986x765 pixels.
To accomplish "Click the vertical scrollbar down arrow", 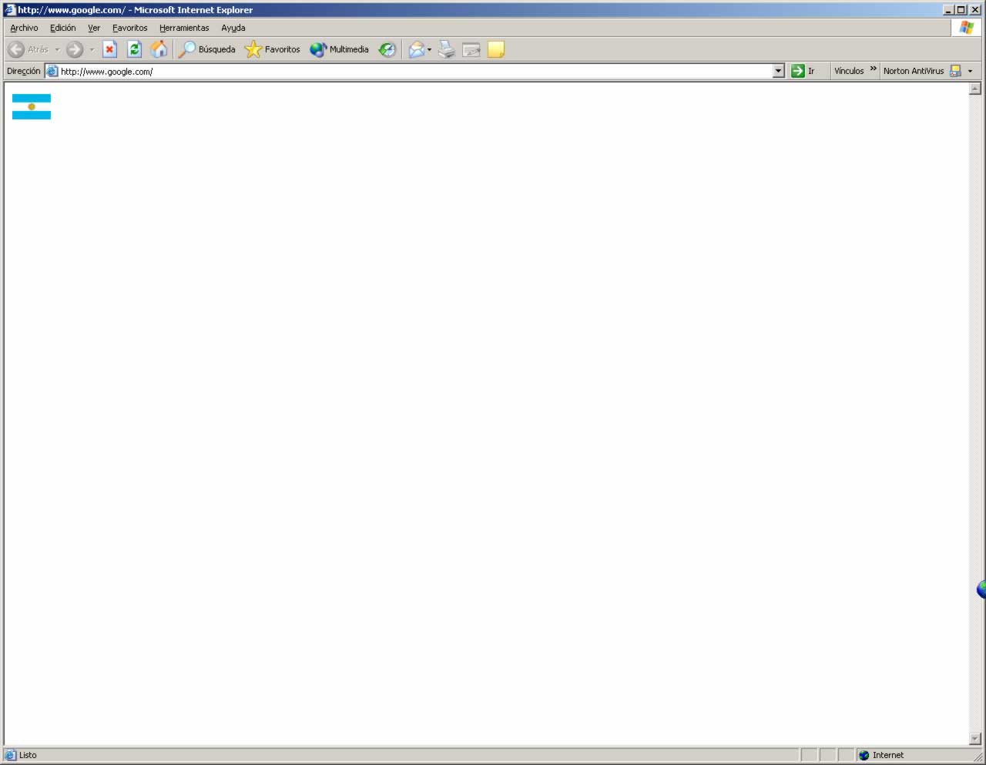I will (x=975, y=739).
